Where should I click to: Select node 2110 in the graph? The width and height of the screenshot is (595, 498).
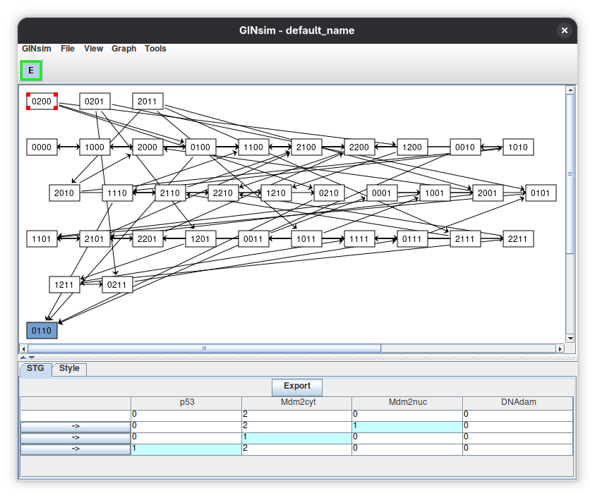pyautogui.click(x=170, y=193)
